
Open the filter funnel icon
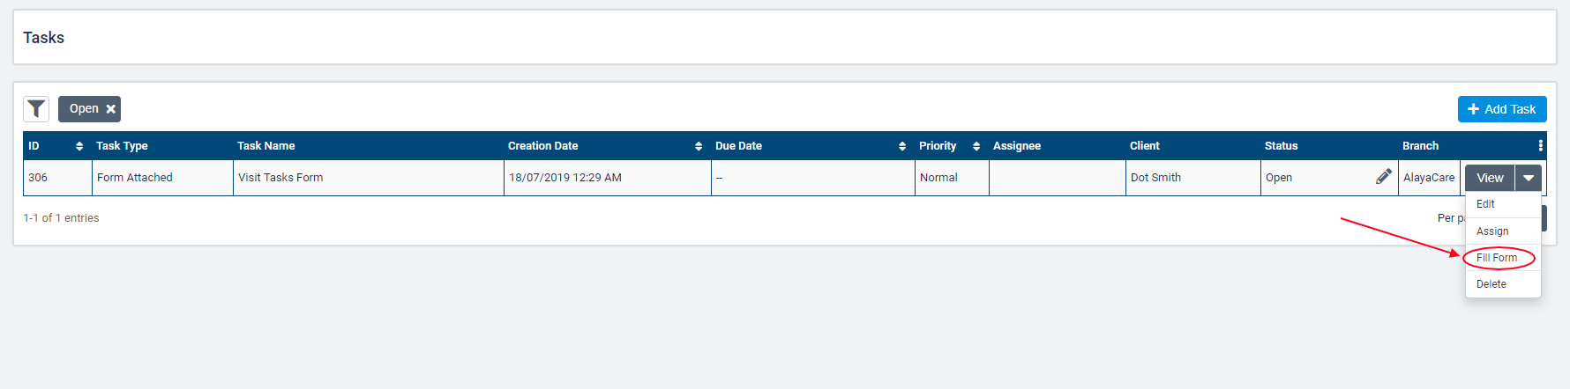[x=36, y=109]
